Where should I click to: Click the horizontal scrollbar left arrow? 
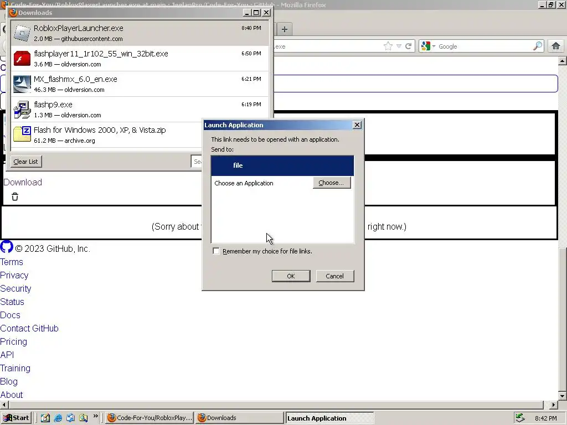(4, 405)
